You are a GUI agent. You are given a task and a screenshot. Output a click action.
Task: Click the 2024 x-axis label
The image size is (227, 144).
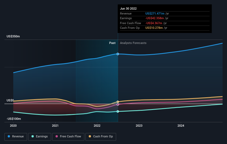181,126
